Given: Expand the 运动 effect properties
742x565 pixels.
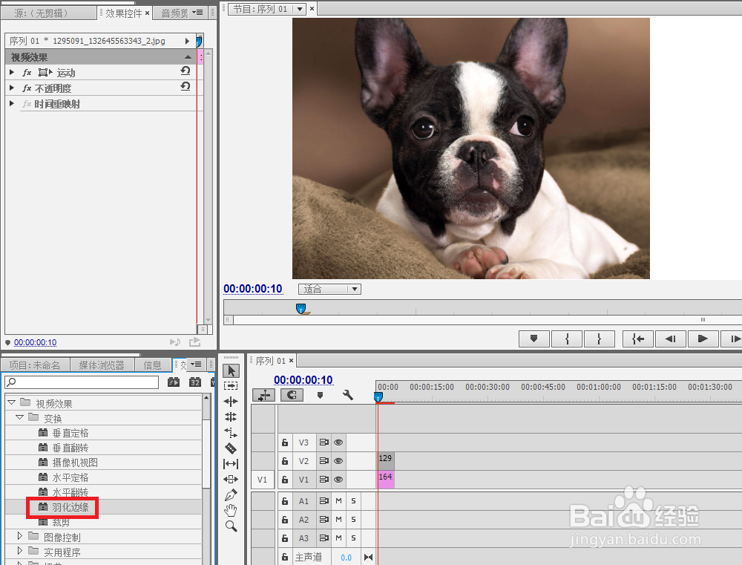Looking at the screenshot, I should (x=12, y=73).
